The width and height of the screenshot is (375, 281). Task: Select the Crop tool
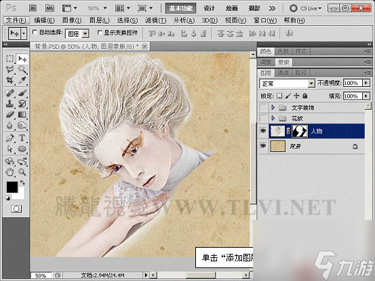[9, 80]
